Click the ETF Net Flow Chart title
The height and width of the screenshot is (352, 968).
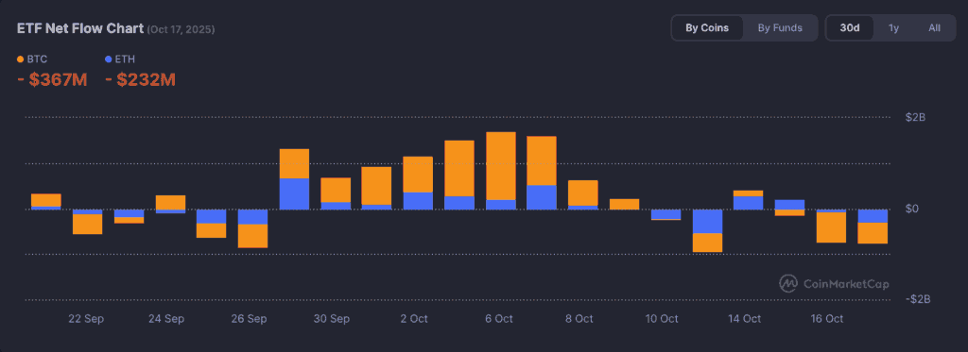80,28
